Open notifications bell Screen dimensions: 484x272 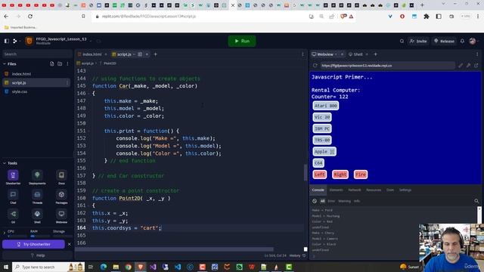click(x=462, y=41)
